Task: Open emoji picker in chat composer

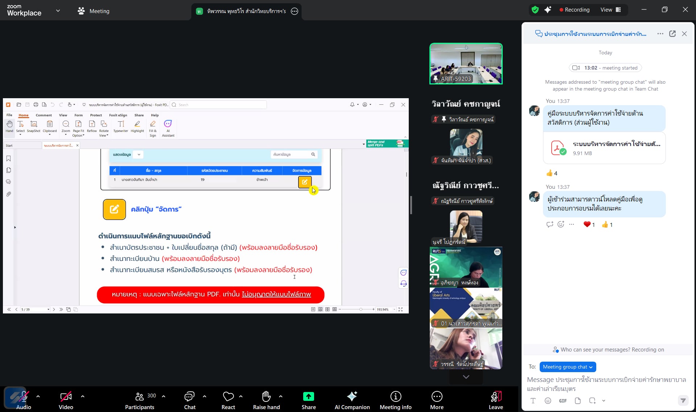Action: 548,401
